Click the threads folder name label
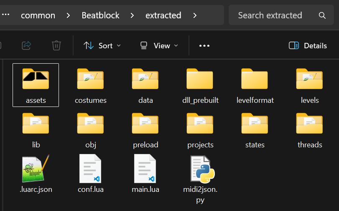The width and height of the screenshot is (339, 211). (x=310, y=145)
